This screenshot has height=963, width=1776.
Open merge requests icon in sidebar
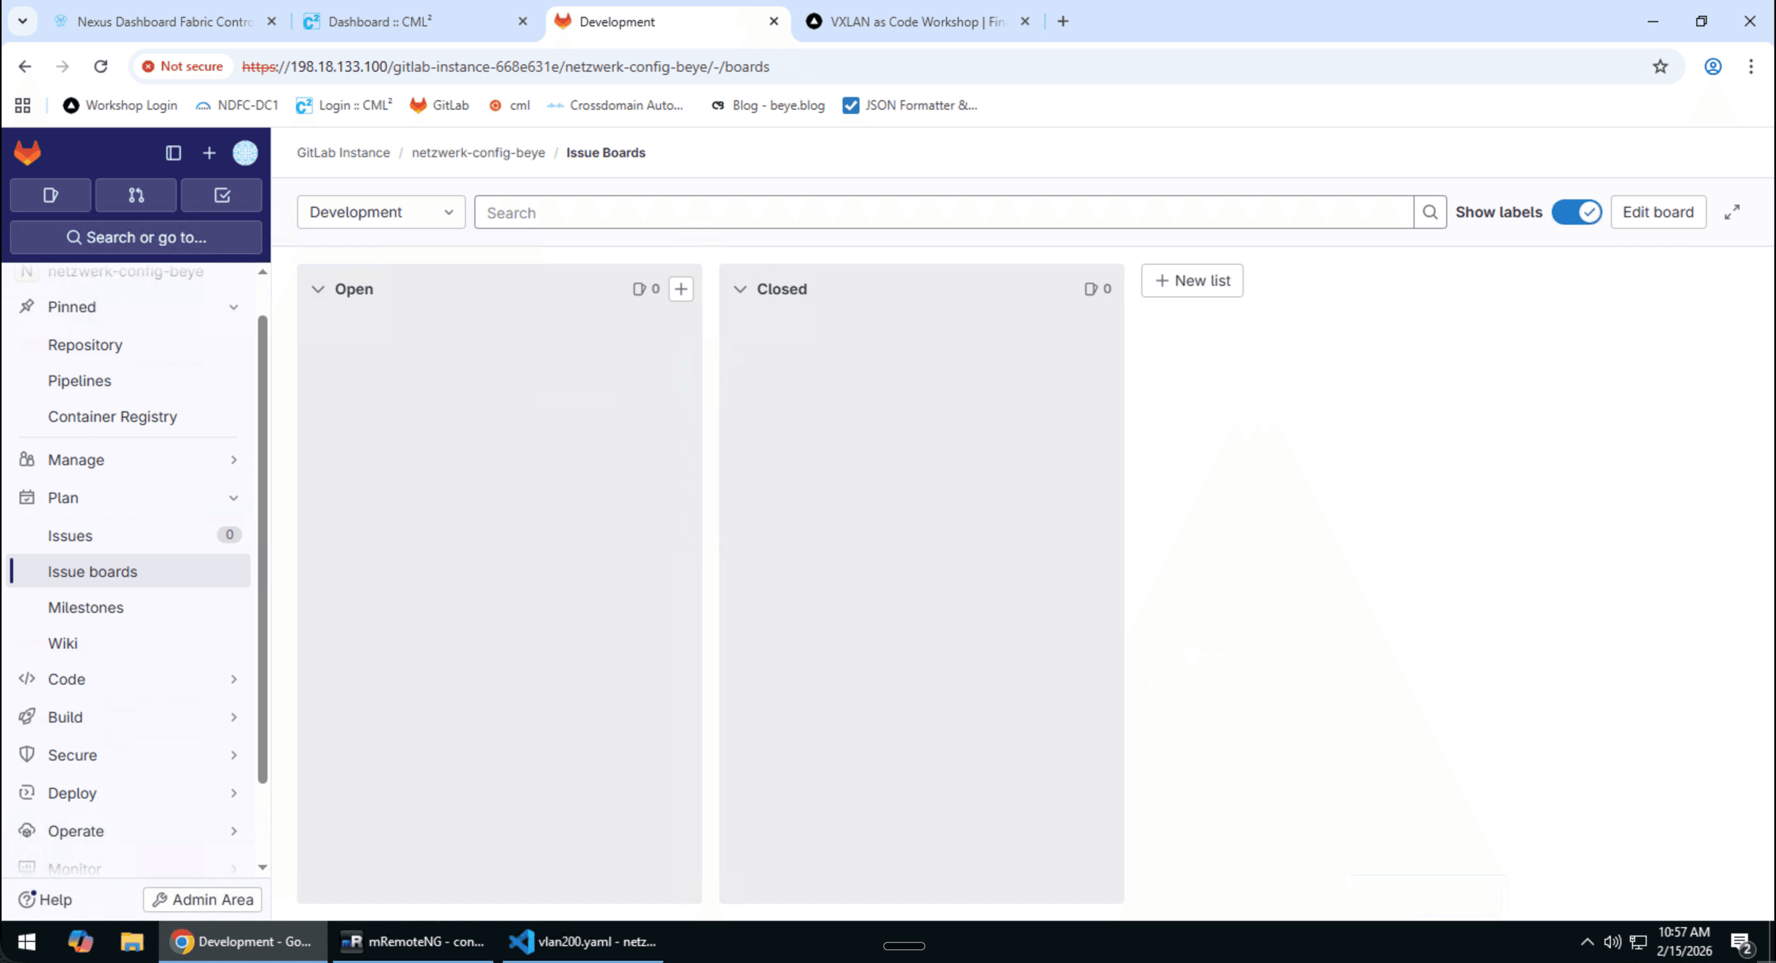135,195
